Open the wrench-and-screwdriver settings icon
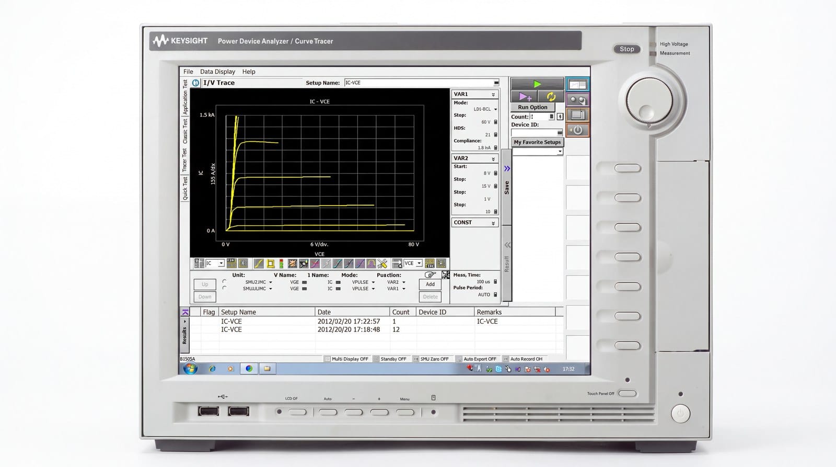This screenshot has width=836, height=467. click(382, 264)
